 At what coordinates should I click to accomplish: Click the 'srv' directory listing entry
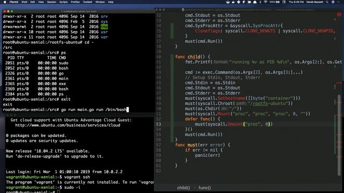(x=104, y=17)
